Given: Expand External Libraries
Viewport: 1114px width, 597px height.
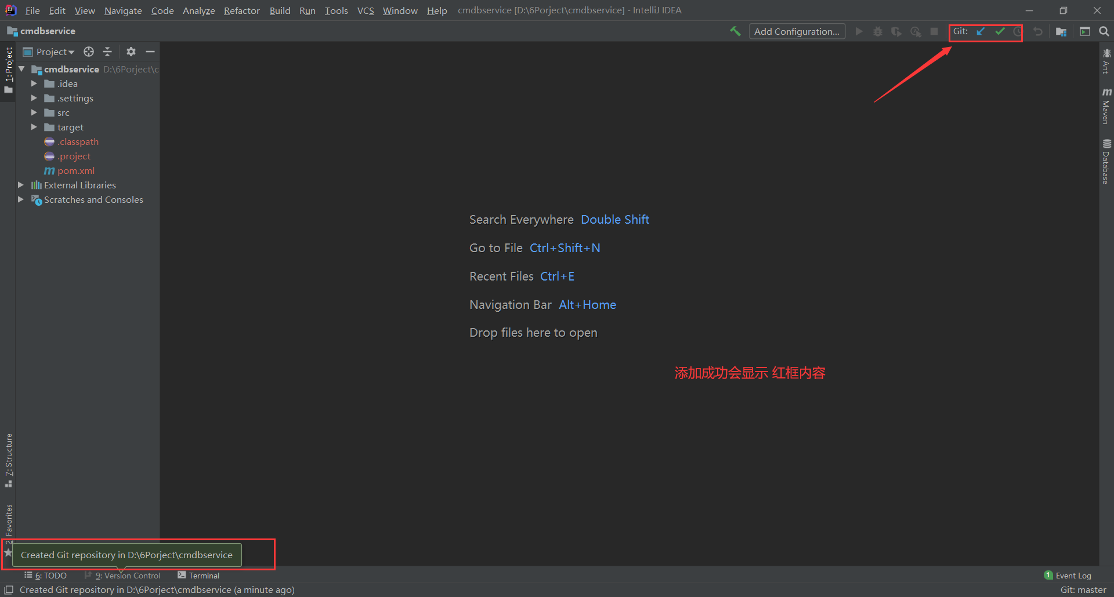Looking at the screenshot, I should pyautogui.click(x=21, y=185).
